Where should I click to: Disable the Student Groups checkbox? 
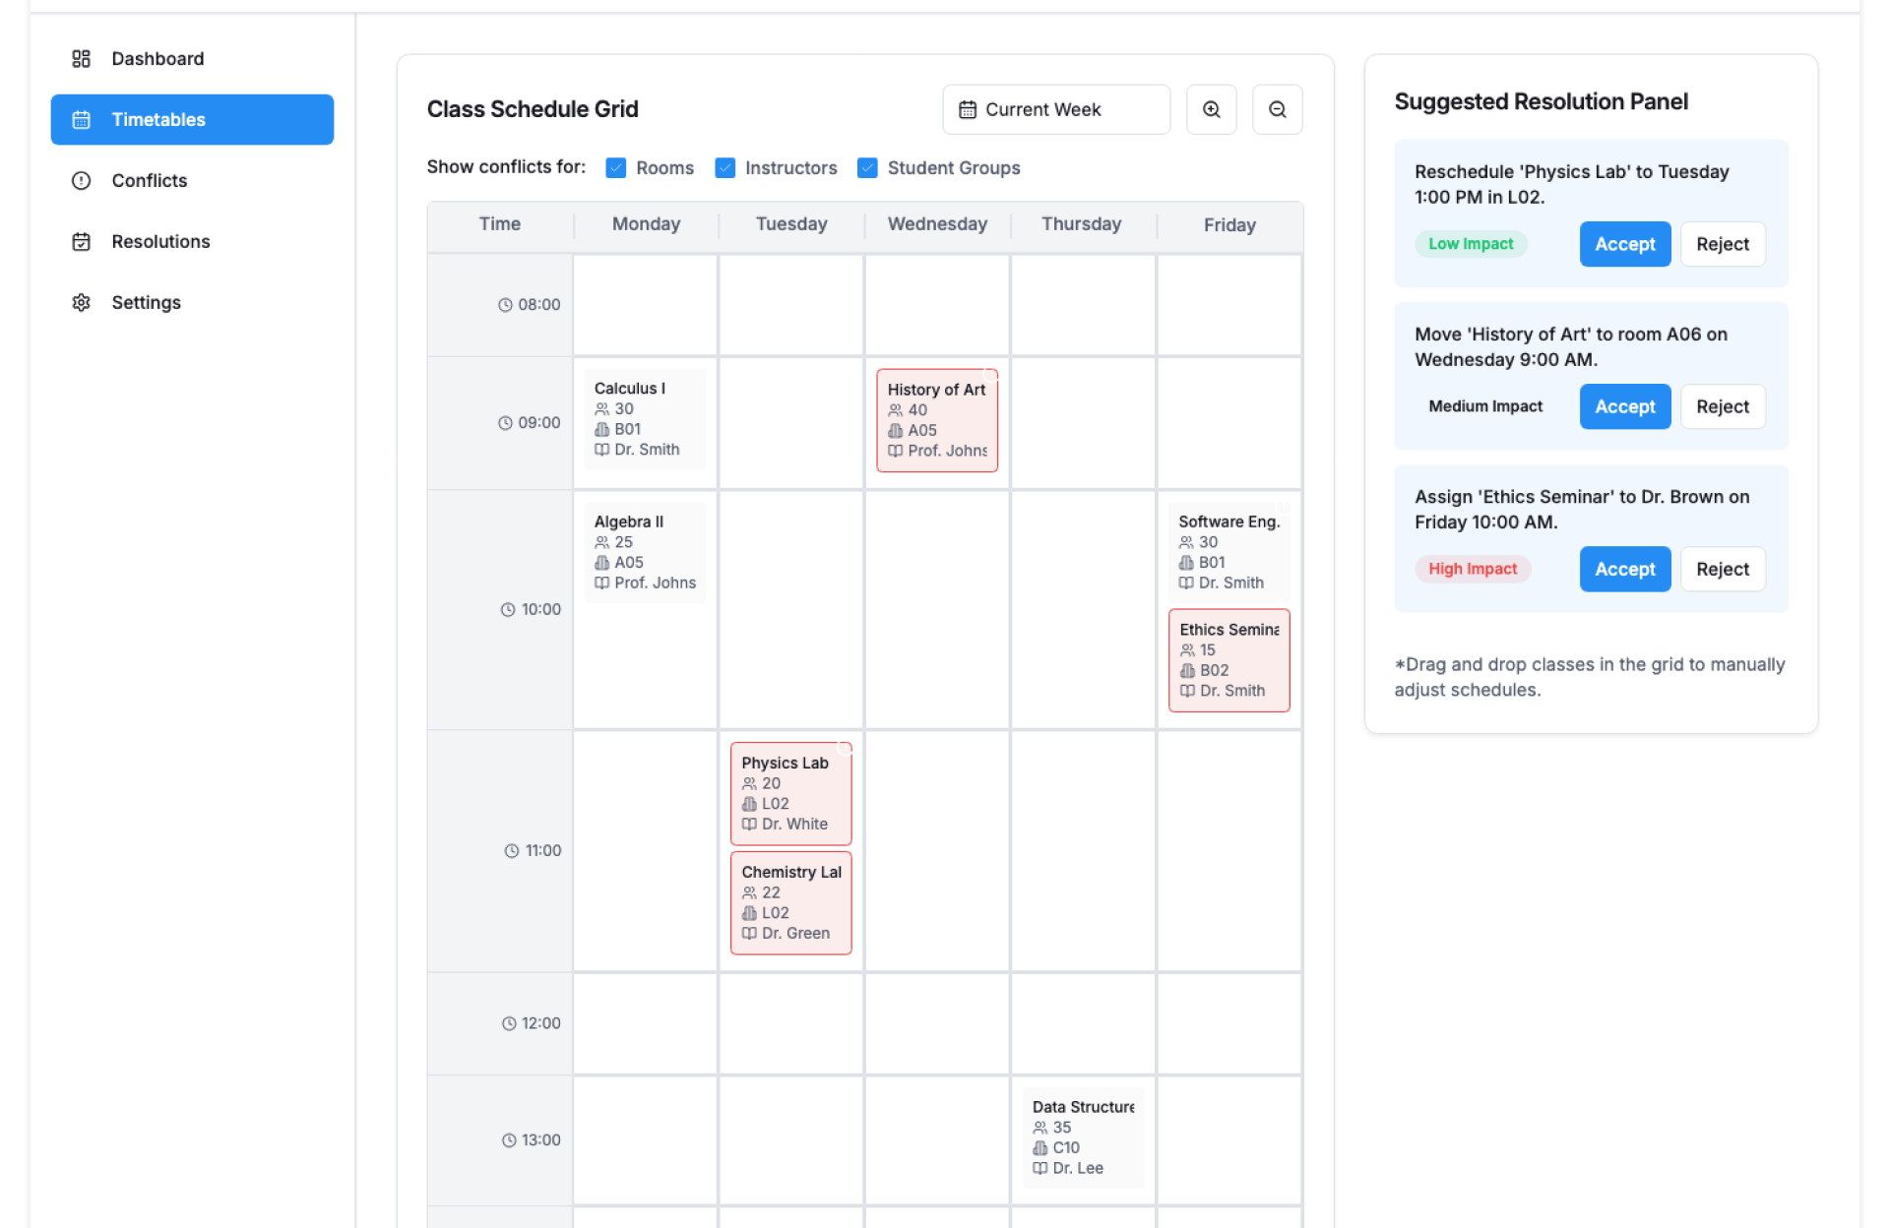tap(867, 168)
